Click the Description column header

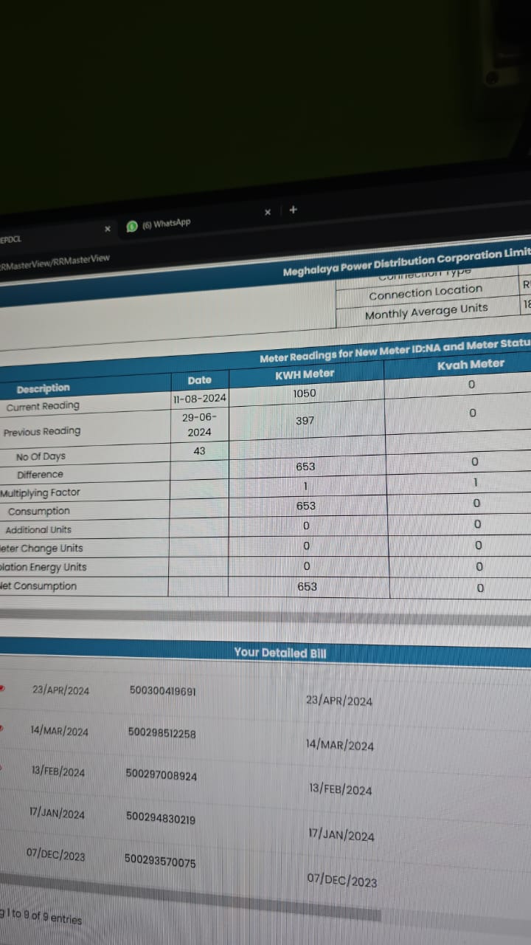tap(44, 388)
